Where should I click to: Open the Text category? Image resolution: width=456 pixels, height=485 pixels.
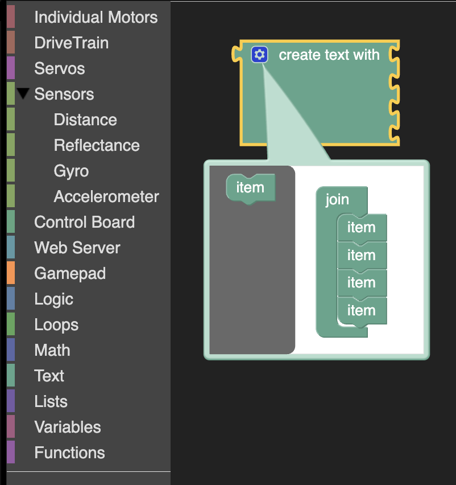(x=49, y=376)
